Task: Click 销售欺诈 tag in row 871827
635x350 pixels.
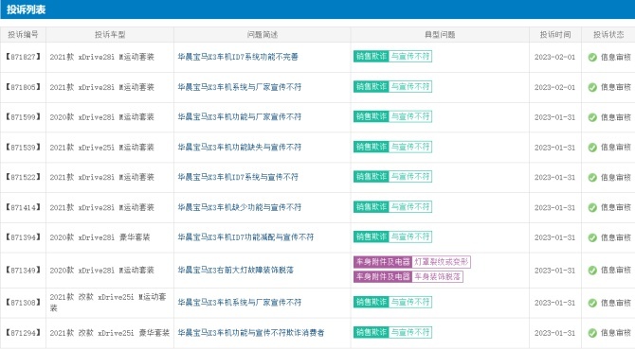Action: [x=371, y=57]
